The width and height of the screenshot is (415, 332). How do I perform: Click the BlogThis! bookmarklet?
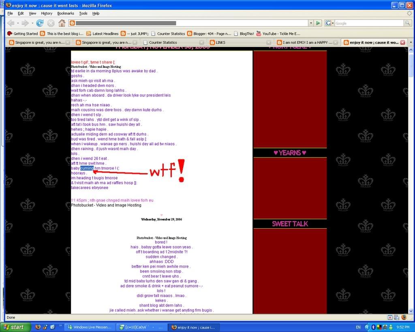pyautogui.click(x=244, y=34)
